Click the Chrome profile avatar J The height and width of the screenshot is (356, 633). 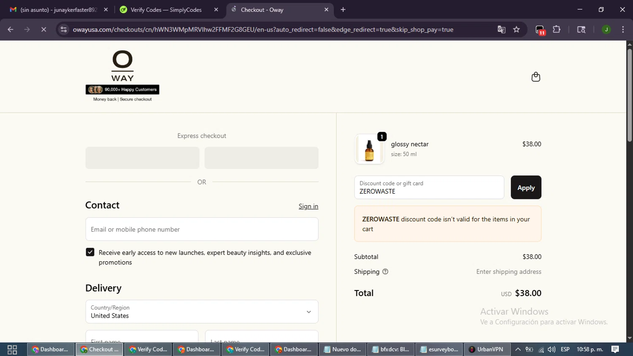click(x=606, y=30)
